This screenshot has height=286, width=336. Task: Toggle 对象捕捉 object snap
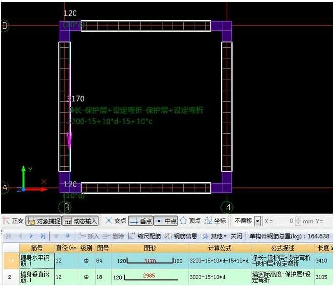(44, 221)
